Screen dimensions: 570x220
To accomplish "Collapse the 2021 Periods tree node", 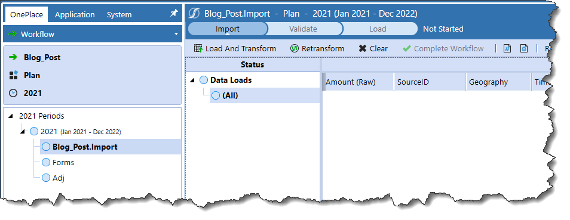I will pyautogui.click(x=11, y=116).
